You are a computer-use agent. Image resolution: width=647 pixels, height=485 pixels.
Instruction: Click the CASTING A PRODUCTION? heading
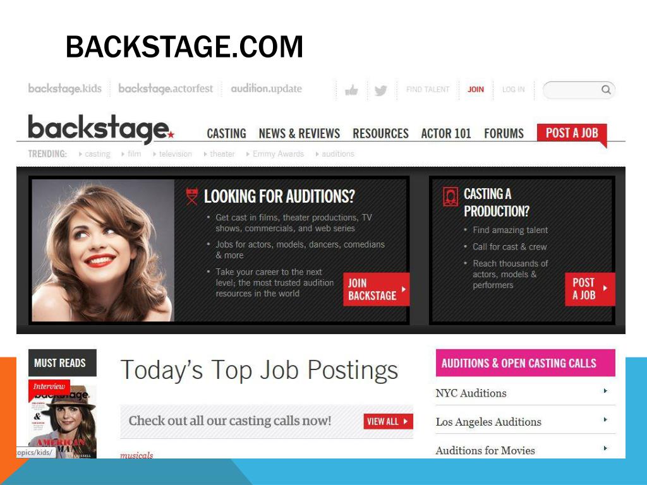(x=497, y=202)
